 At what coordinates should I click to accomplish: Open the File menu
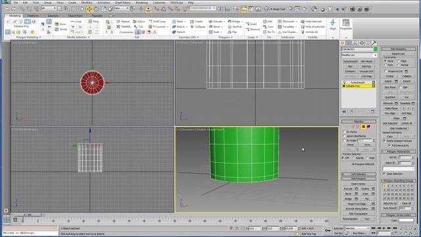click(16, 3)
